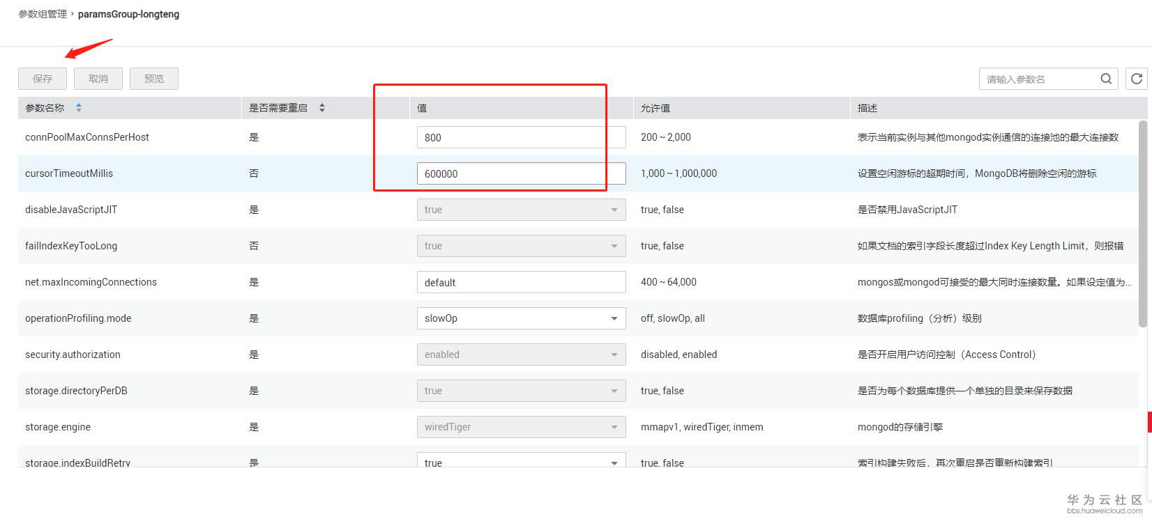Select the failIndexKeyTooLong parameter name
Screen dimensions: 1152x521
click(71, 246)
